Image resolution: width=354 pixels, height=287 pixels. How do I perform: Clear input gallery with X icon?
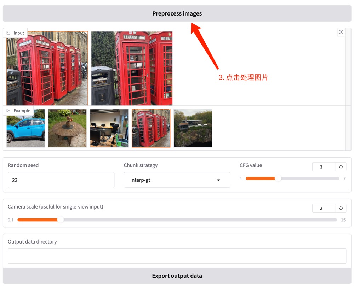coord(341,32)
